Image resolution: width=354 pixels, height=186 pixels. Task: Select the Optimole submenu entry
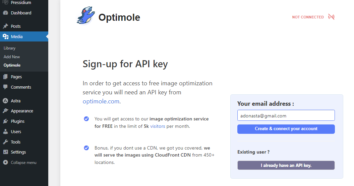pyautogui.click(x=12, y=65)
